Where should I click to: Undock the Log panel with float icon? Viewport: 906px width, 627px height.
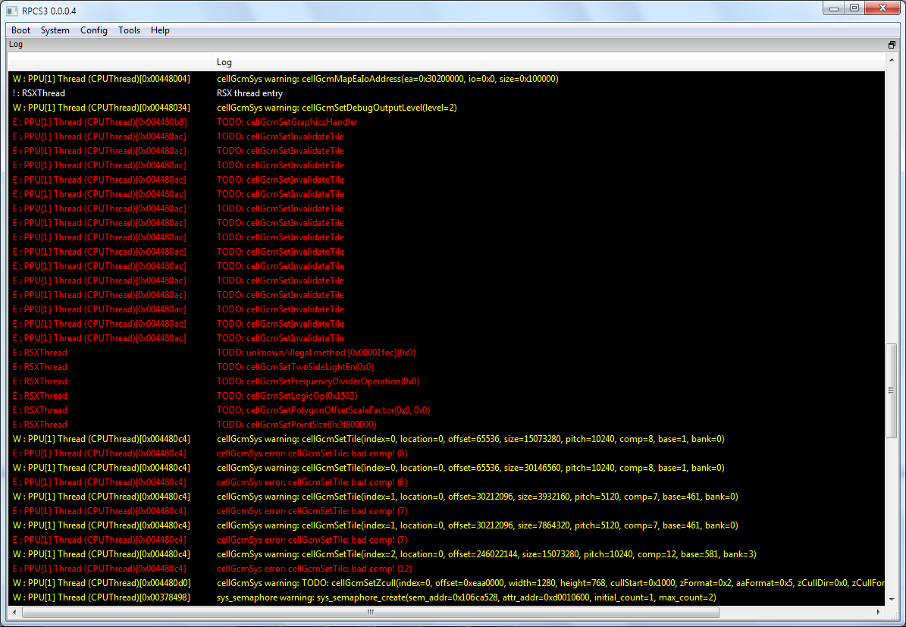click(892, 45)
